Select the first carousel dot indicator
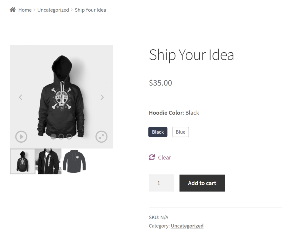Screen dimensions: 282x237 pyautogui.click(x=53, y=136)
